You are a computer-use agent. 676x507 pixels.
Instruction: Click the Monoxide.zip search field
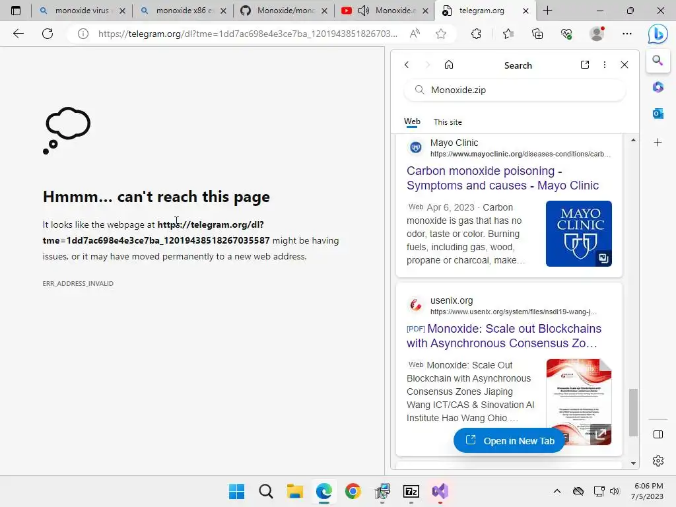(515, 90)
